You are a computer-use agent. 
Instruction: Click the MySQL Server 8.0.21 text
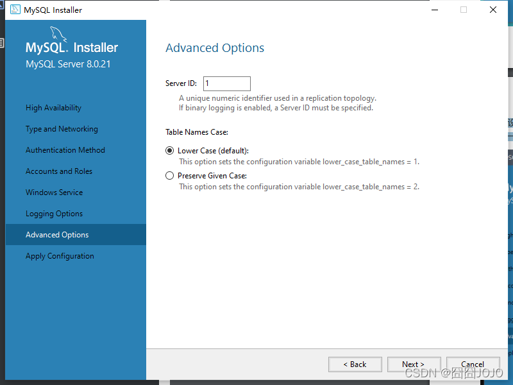[68, 64]
